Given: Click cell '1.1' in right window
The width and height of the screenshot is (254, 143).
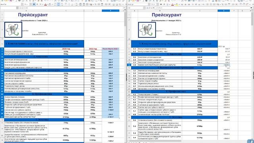Looking at the screenshot, I should click(135, 49).
